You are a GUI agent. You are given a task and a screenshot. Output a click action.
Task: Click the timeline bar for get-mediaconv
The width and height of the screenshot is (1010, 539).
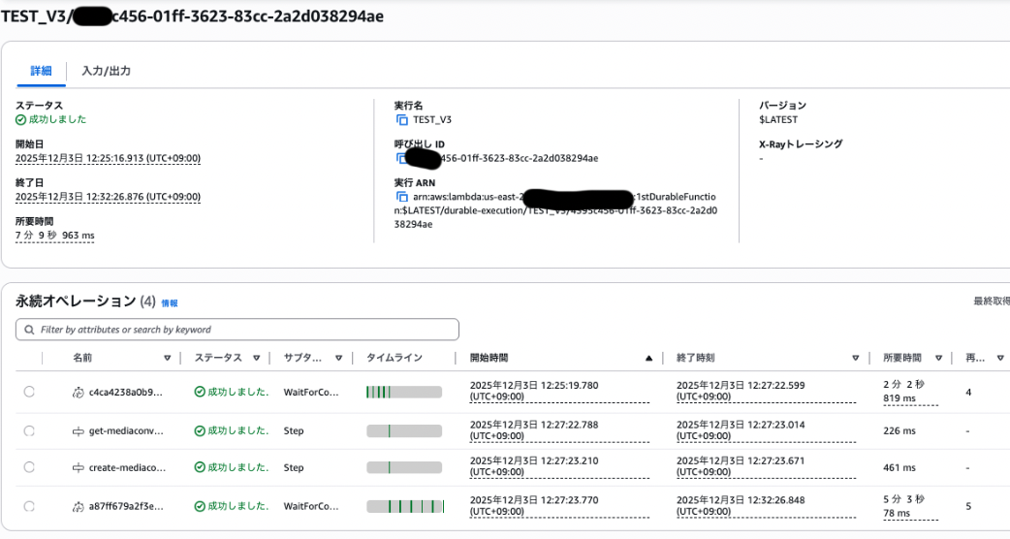(x=404, y=430)
